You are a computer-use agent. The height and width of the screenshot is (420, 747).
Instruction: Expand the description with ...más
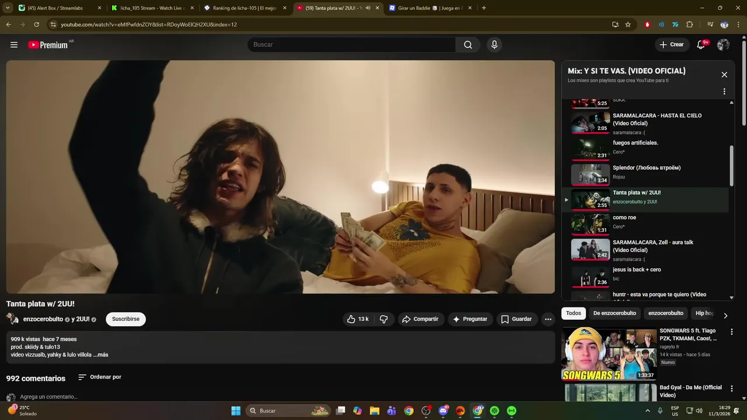click(100, 355)
